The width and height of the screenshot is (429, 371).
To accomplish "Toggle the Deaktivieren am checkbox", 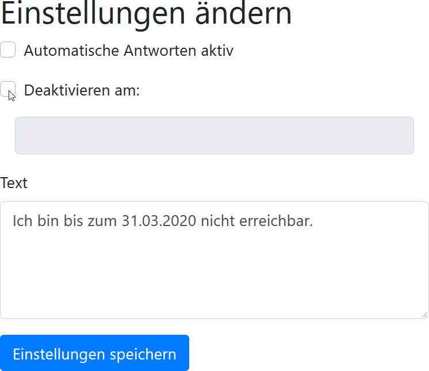I will [8, 90].
